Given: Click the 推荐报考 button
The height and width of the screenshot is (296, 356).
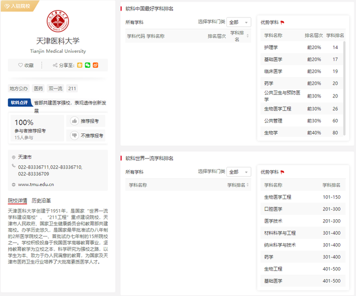Looking at the screenshot, I should [x=86, y=121].
